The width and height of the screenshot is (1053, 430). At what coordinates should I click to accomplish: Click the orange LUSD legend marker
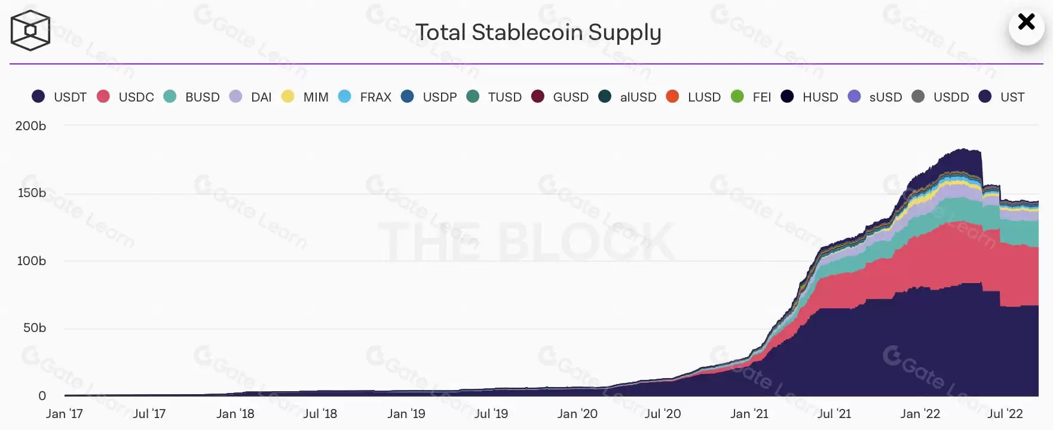672,96
